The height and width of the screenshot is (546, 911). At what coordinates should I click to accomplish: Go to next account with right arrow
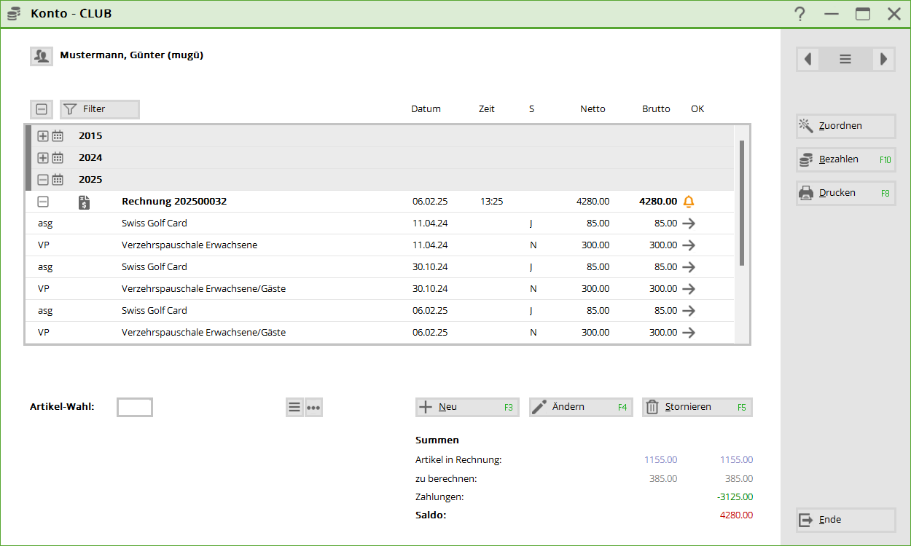tap(883, 59)
